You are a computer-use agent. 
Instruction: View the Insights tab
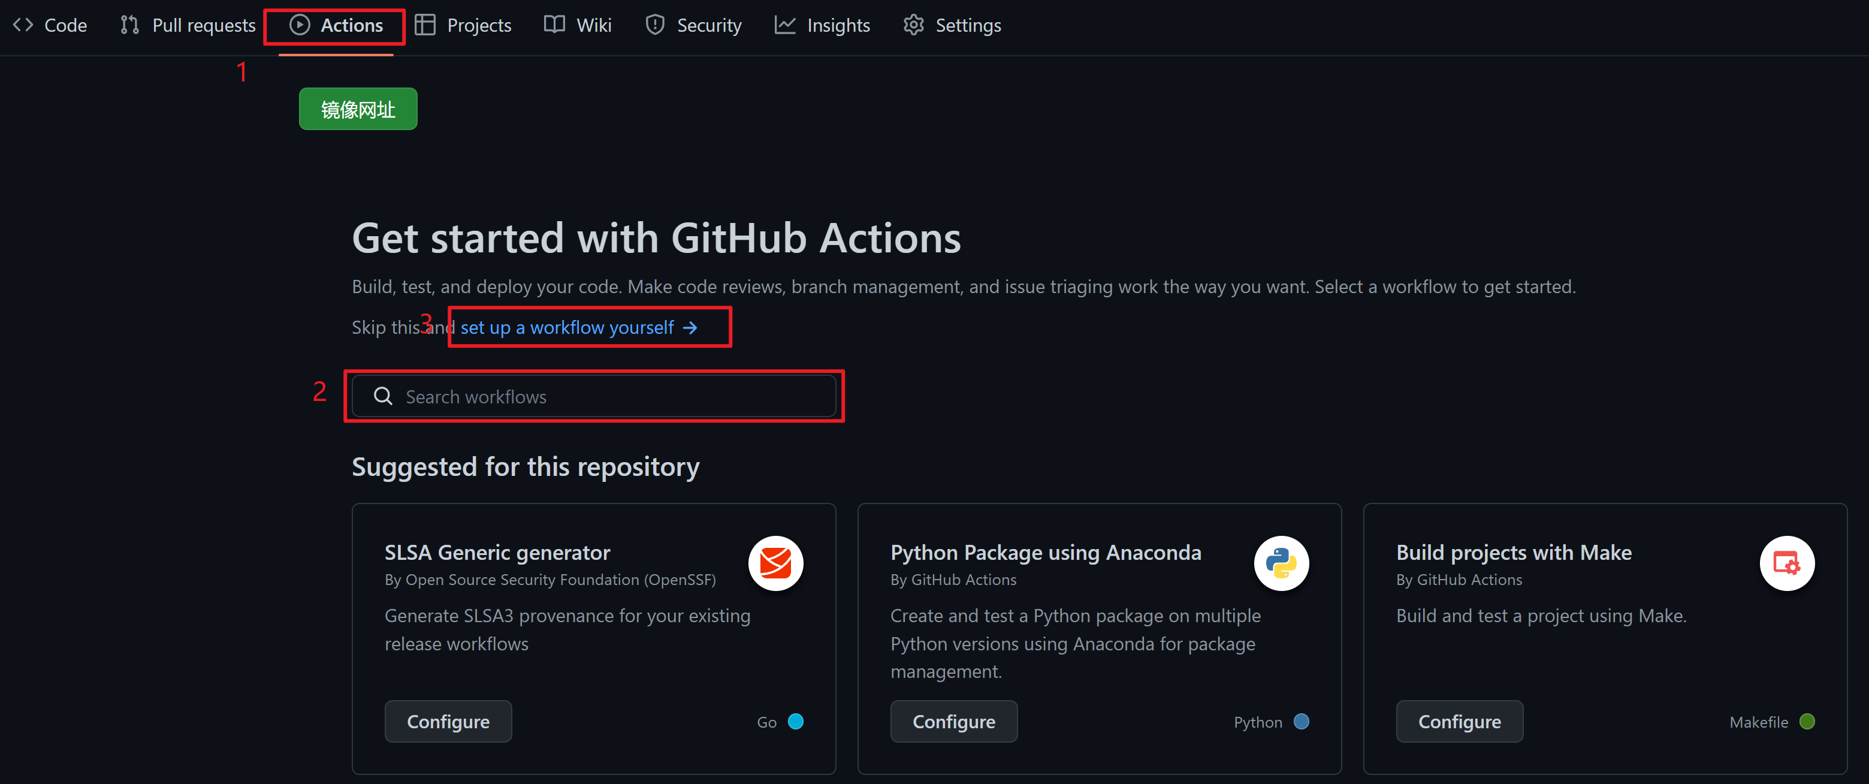[x=822, y=25]
